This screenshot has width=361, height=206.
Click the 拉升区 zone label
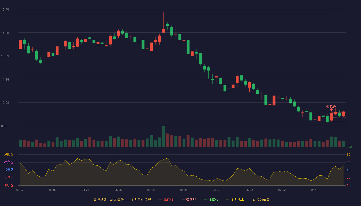(x=9, y=170)
